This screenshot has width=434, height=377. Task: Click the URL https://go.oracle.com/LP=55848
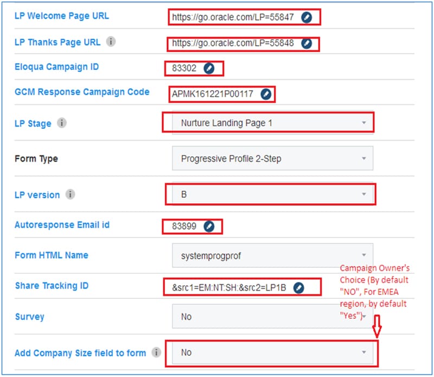233,43
